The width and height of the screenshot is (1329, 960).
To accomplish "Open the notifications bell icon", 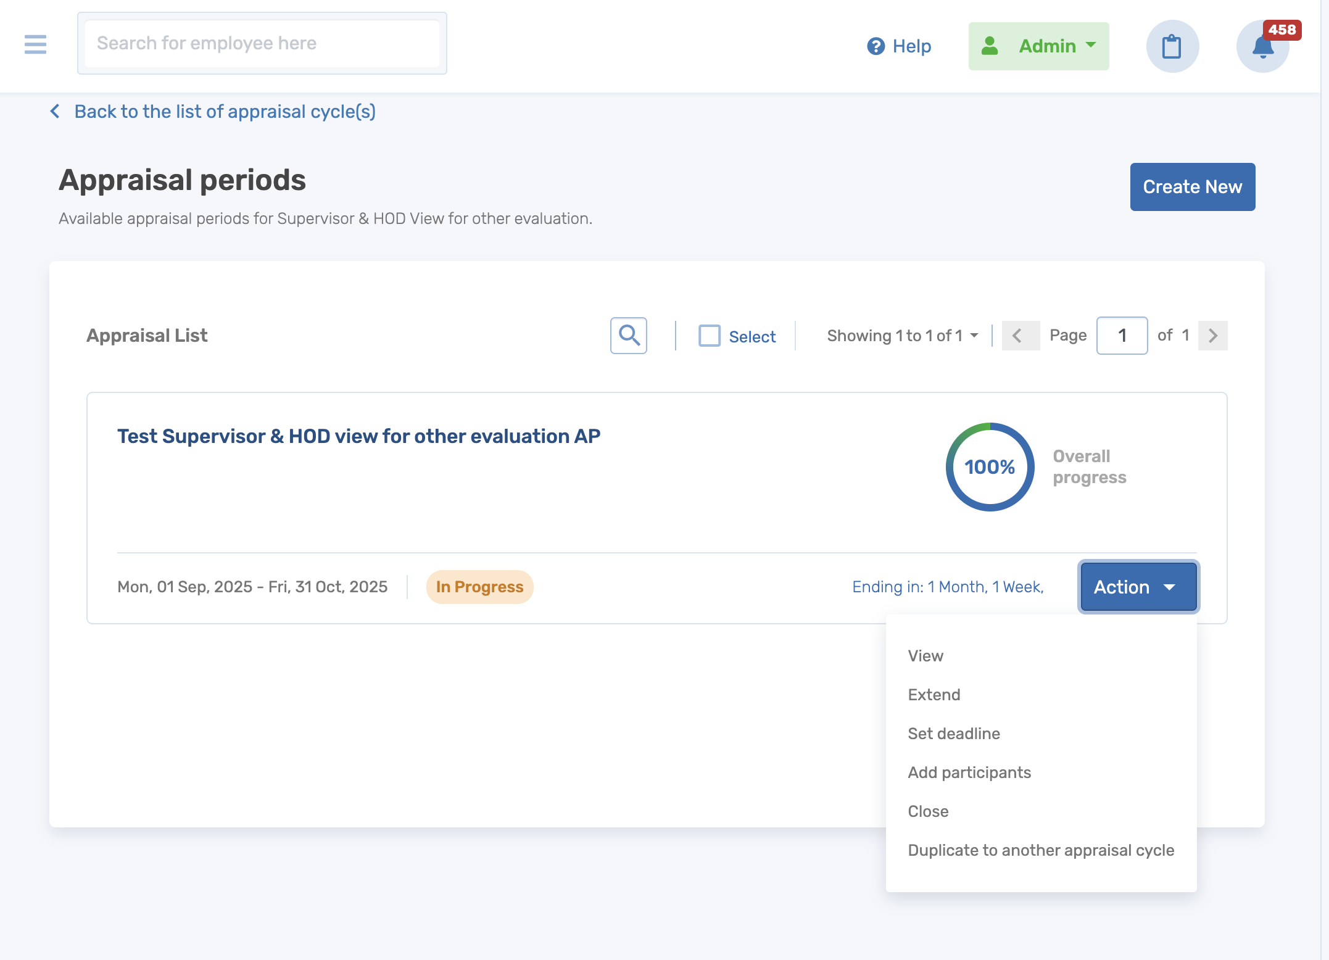I will [1262, 48].
